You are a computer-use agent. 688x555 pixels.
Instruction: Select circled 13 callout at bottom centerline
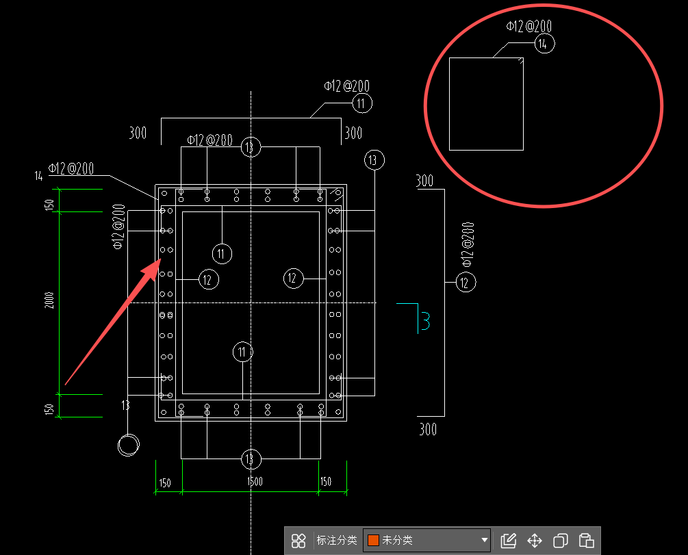coord(251,459)
